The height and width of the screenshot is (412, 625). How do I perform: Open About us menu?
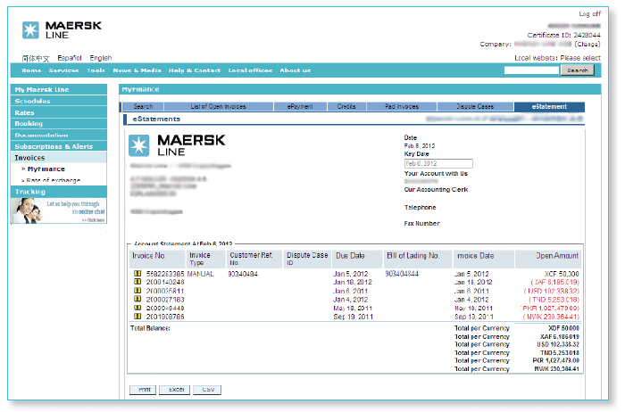tap(295, 70)
